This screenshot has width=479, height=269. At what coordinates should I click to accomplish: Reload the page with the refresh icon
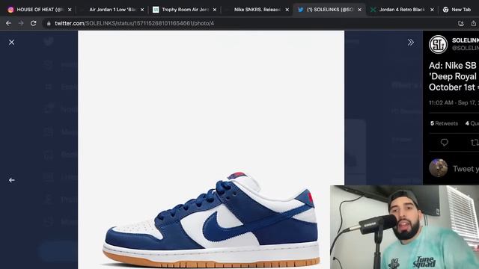click(33, 23)
